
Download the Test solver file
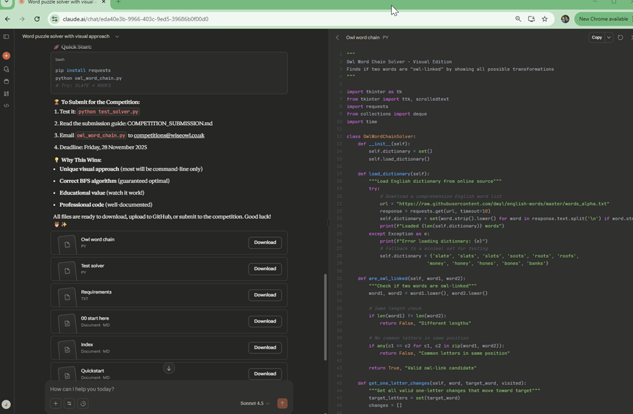(264, 268)
